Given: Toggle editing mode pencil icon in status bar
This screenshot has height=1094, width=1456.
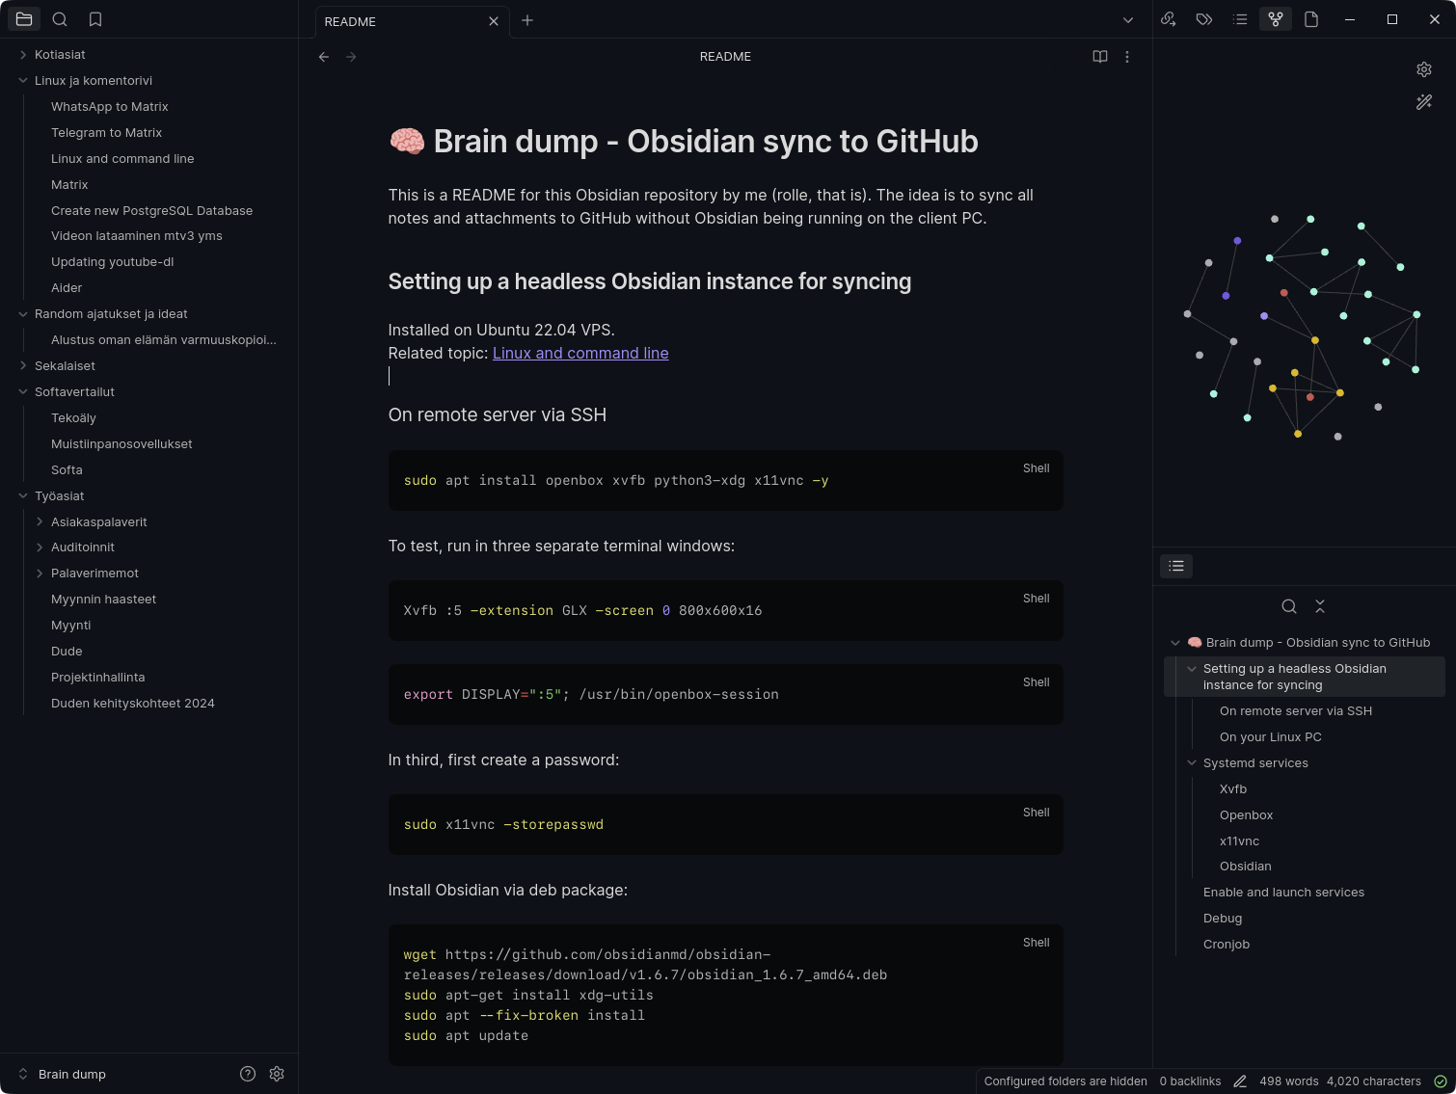Looking at the screenshot, I should [x=1240, y=1081].
